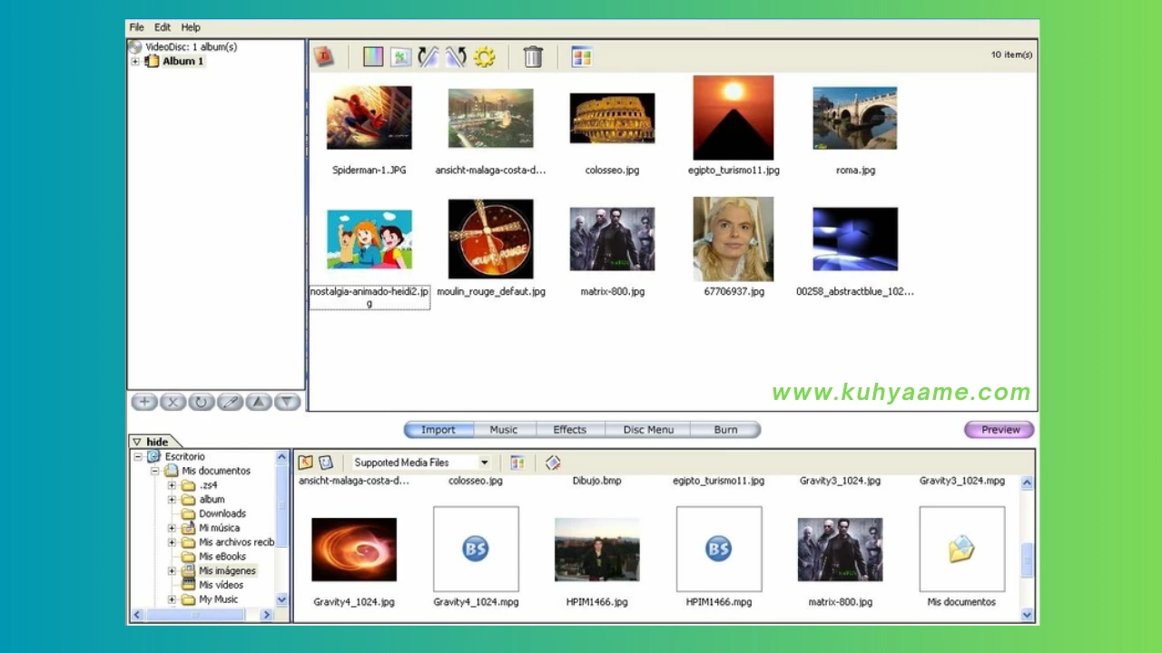Select the egipto_turismo11.jpg sunset thumbnail
This screenshot has height=653, width=1162.
[x=734, y=118]
